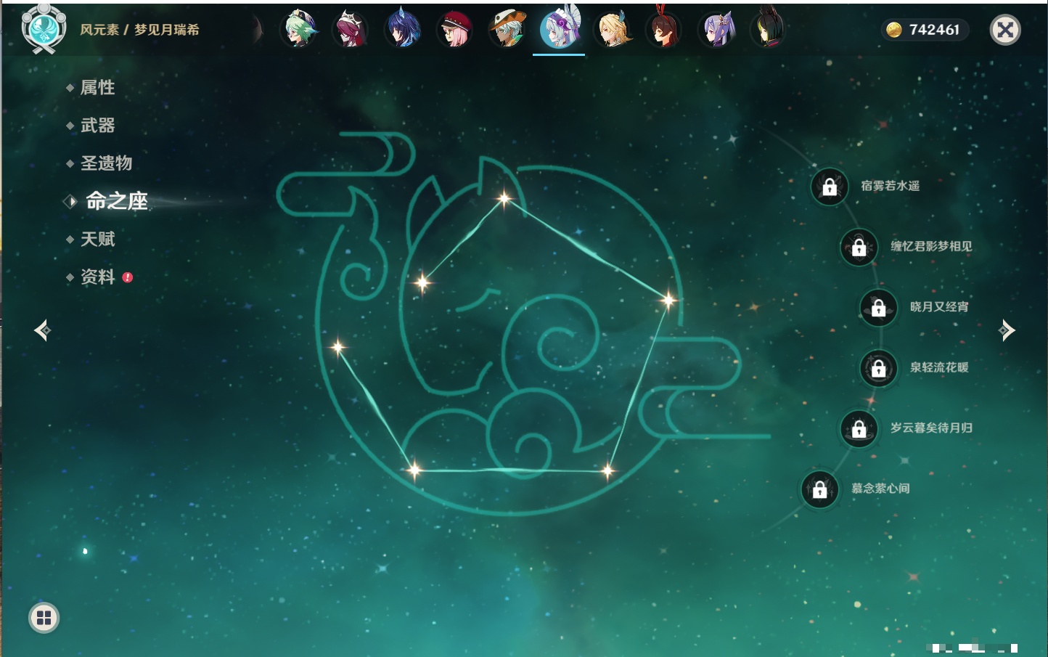The width and height of the screenshot is (1048, 657).
Task: Select the locked node for 慕念萦心间
Action: point(819,489)
